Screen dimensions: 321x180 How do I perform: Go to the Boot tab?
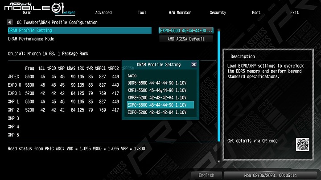click(256, 12)
